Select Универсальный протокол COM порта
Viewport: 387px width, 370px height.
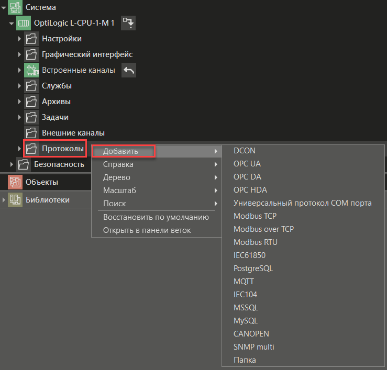pyautogui.click(x=303, y=203)
